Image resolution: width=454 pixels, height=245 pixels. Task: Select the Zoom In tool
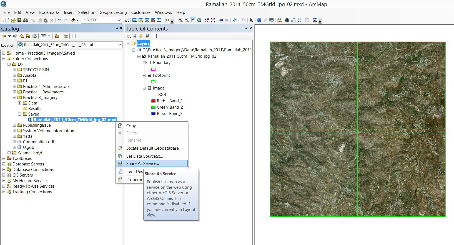click(180, 20)
